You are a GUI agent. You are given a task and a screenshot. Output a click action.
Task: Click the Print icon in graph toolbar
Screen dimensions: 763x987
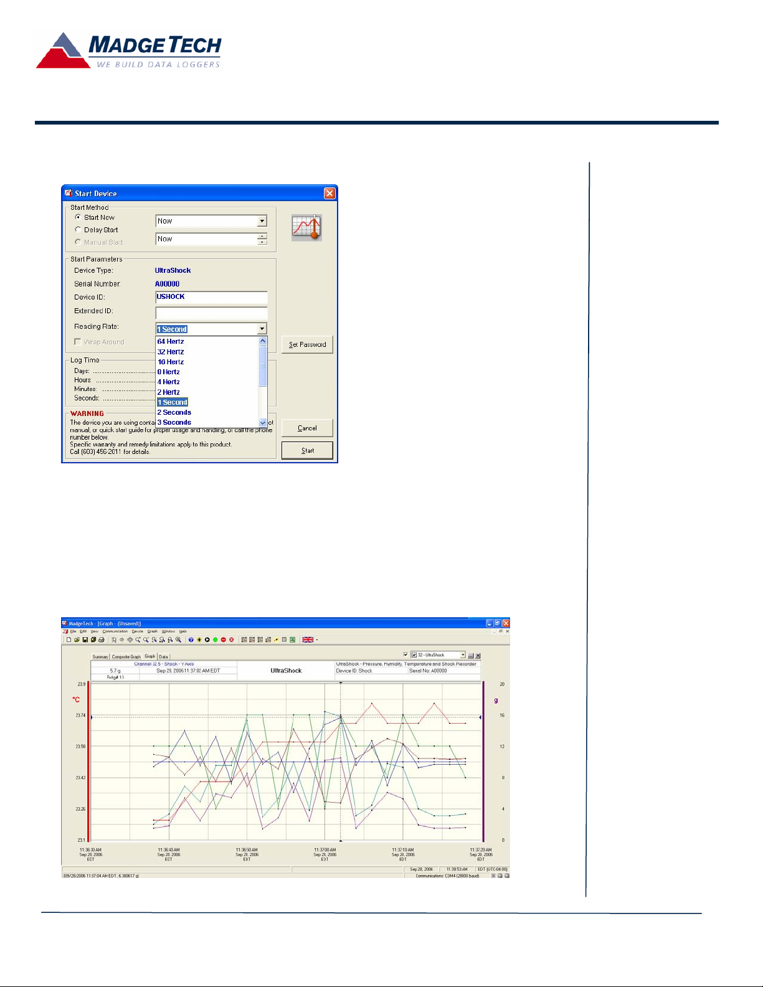coord(102,640)
